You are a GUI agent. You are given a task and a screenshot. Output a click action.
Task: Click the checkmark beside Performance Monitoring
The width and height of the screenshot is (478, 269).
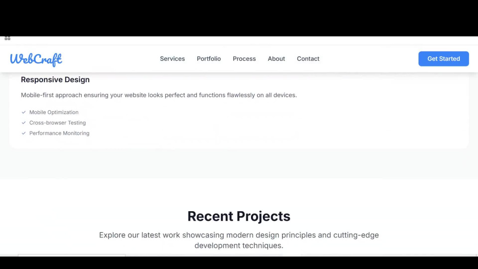pos(23,133)
